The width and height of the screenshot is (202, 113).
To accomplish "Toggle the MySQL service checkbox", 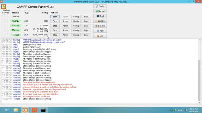I will pyautogui.click(x=6, y=21).
